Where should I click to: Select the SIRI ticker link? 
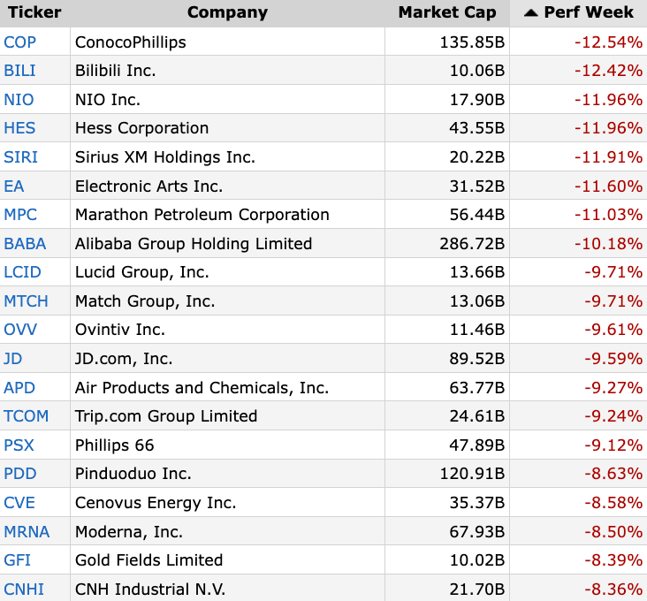(x=21, y=157)
